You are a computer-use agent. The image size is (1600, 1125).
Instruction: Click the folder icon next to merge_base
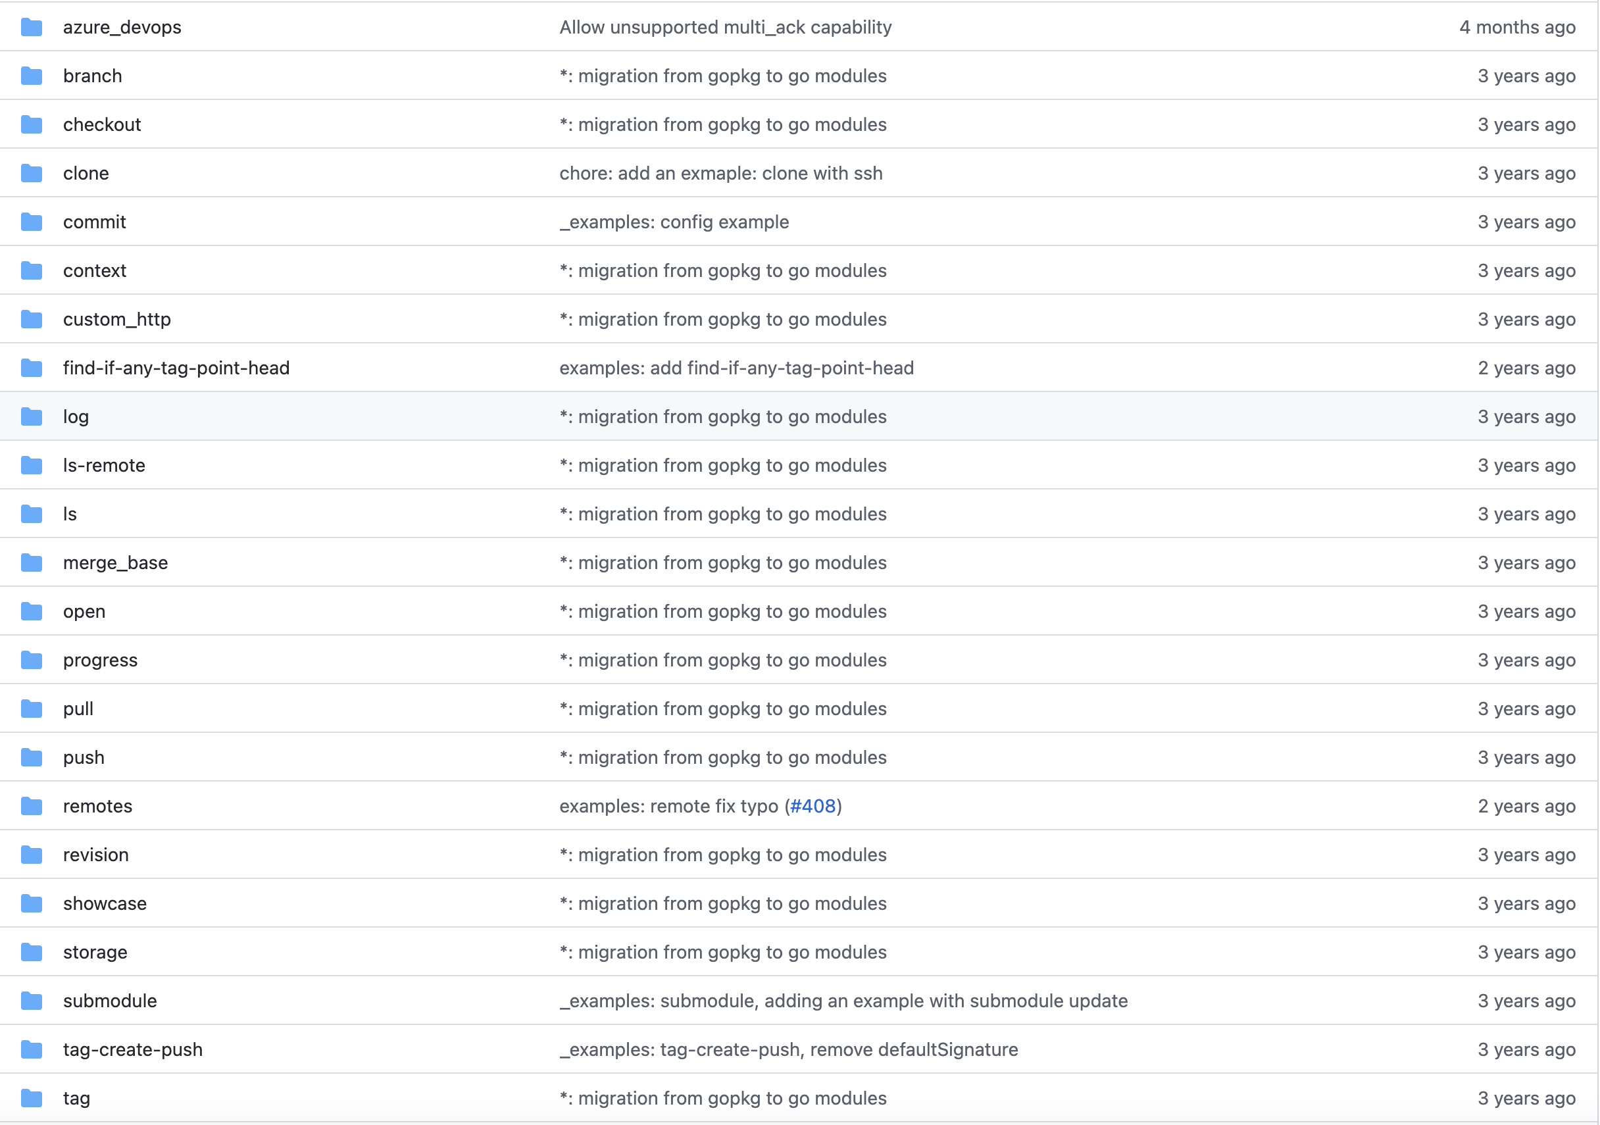coord(32,562)
